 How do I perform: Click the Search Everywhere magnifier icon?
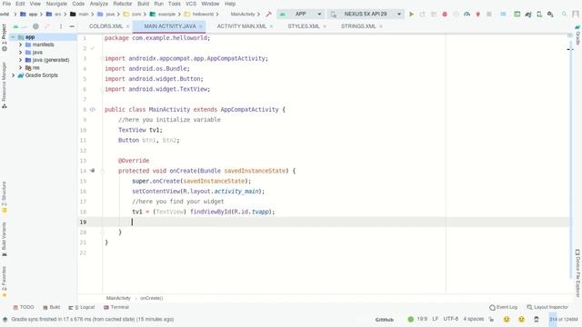[x=564, y=15]
